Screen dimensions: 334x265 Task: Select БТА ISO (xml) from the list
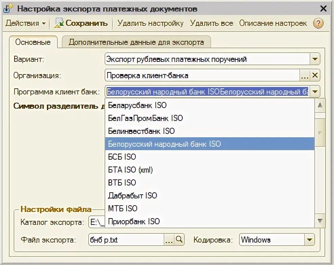click(210, 170)
